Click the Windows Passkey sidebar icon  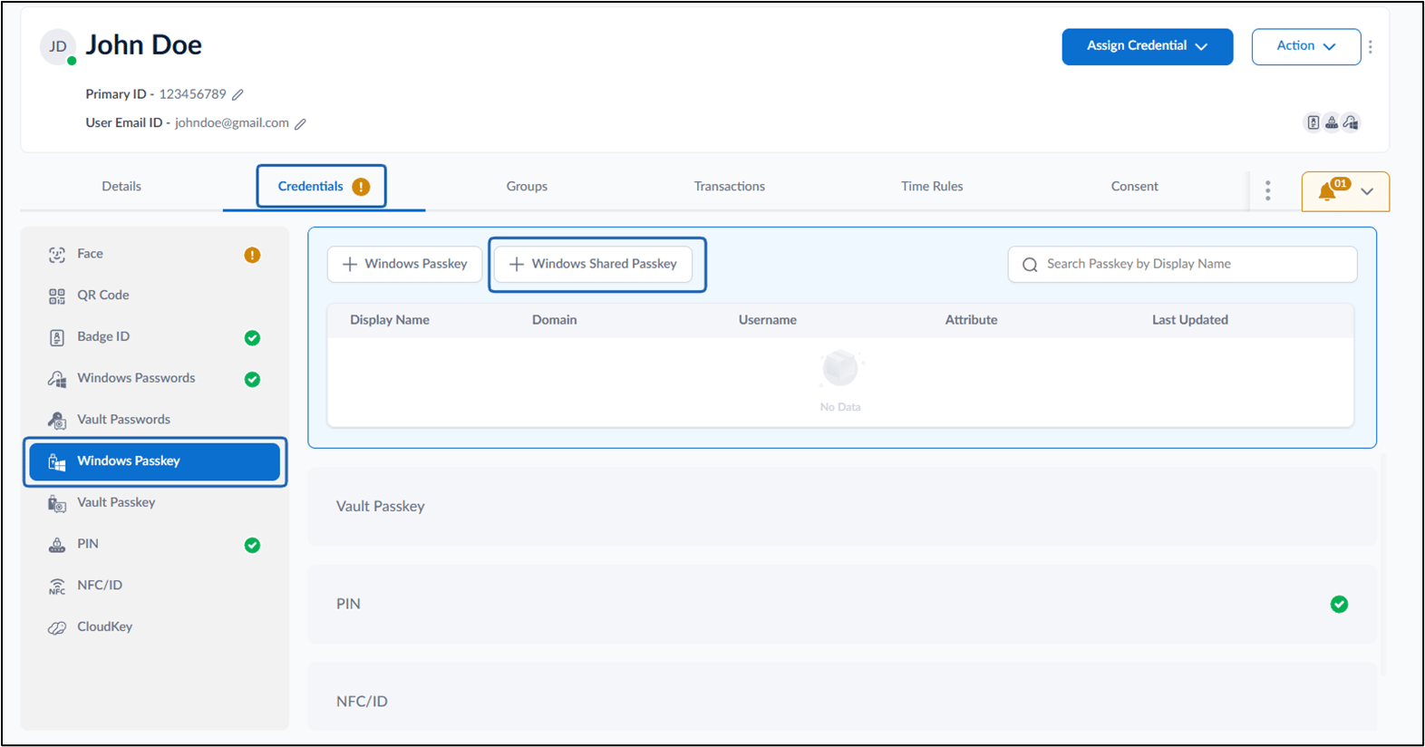pyautogui.click(x=57, y=462)
